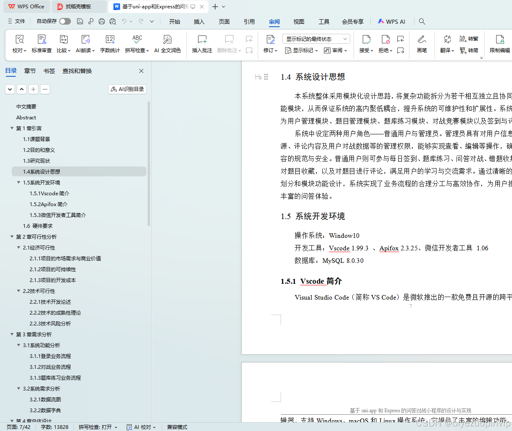Click 转繁 convert to traditional button
This screenshot has width=512, height=431.
tap(469, 39)
